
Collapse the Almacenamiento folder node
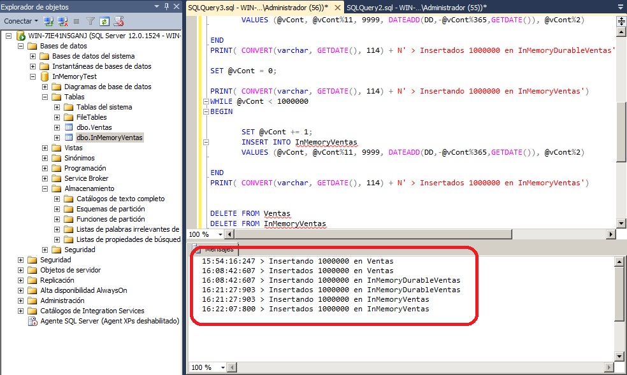point(45,188)
